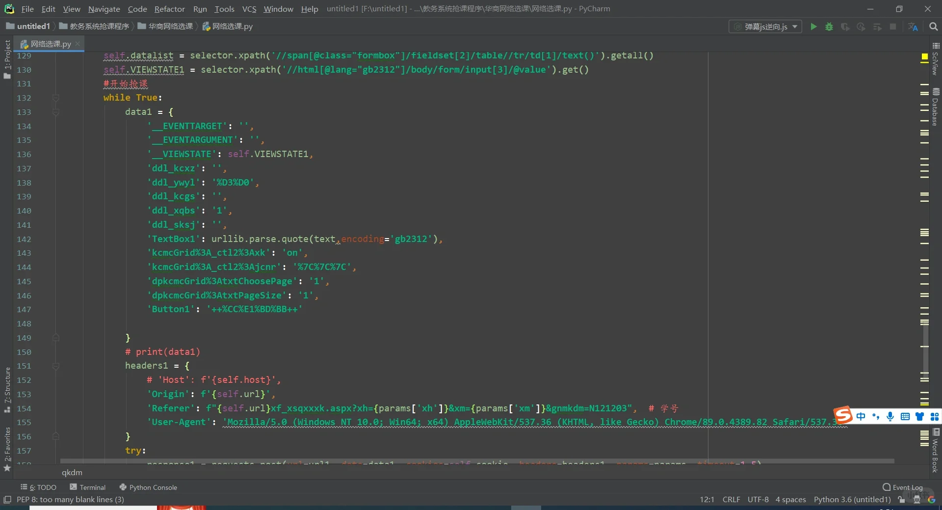Screen dimensions: 942x510
Task: Open the SciView tool window
Action: coord(935,60)
